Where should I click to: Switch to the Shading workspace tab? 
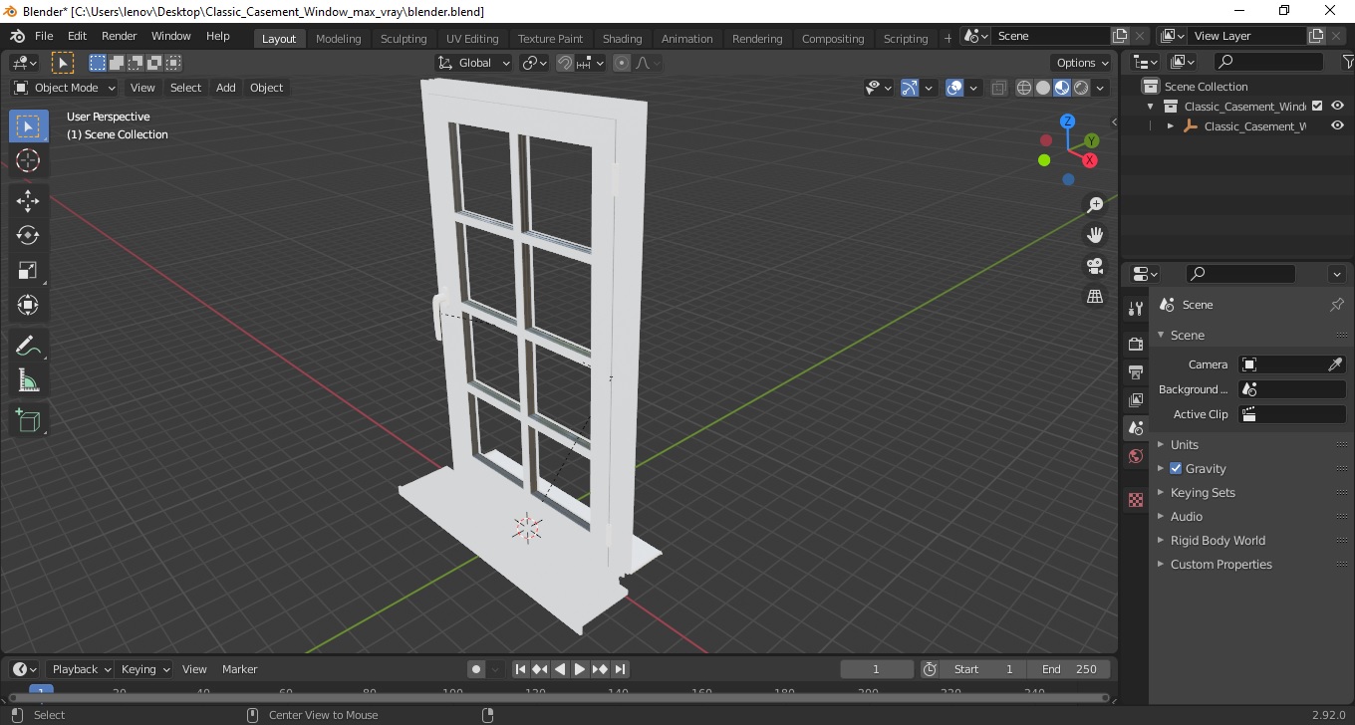623,39
